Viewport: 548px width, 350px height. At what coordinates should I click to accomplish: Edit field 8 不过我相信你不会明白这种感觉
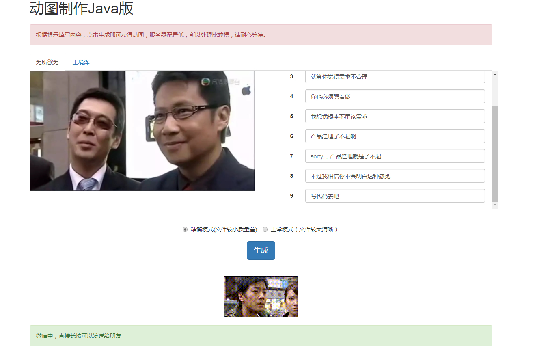click(395, 176)
